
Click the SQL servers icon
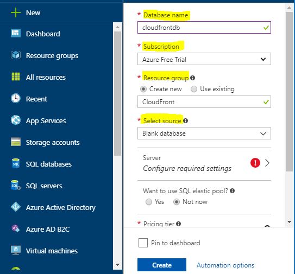tap(16, 185)
